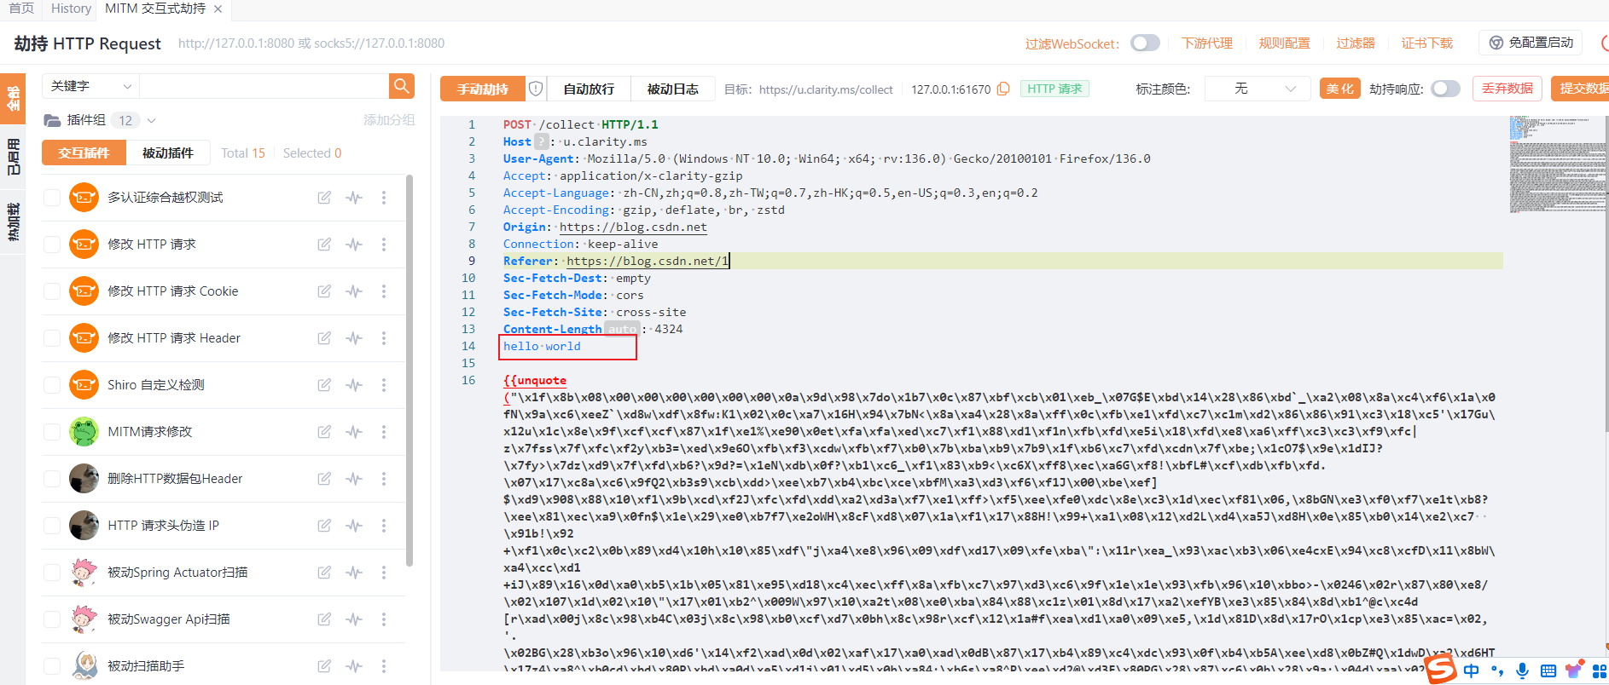The height and width of the screenshot is (685, 1609).
Task: Toggle the 劫持响应 switch
Action: click(x=1445, y=89)
